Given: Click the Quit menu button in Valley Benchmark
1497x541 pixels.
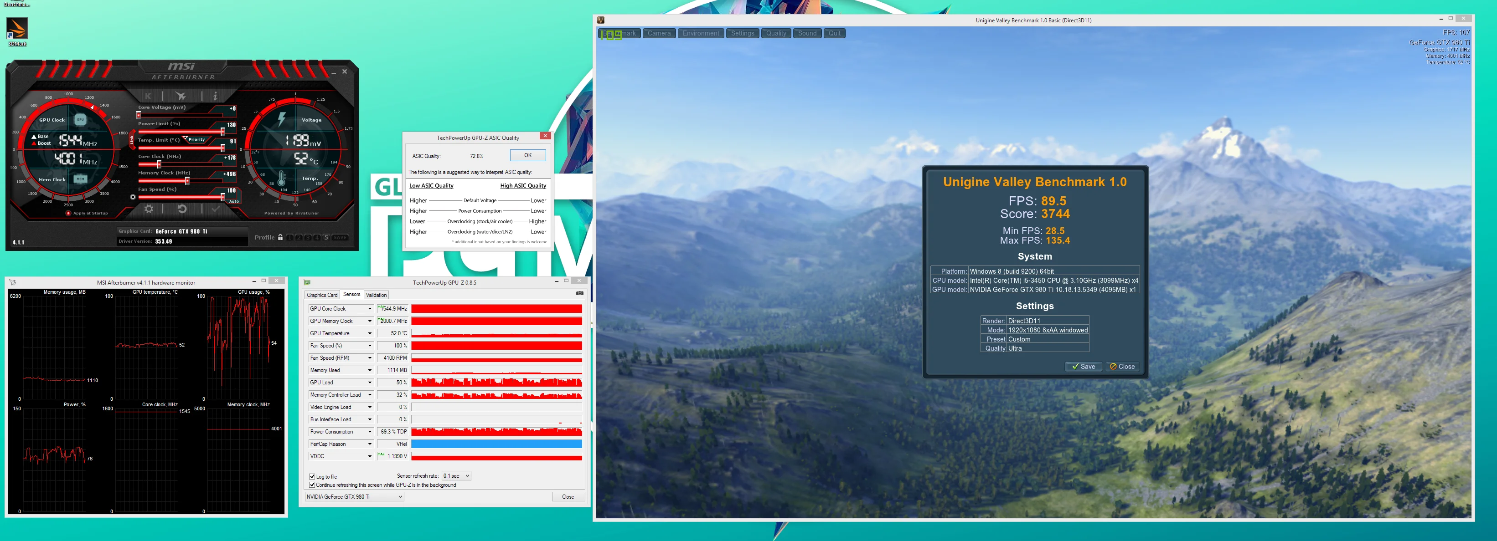Looking at the screenshot, I should 835,33.
